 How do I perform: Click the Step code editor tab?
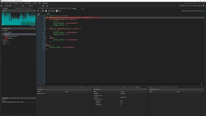tap(39, 14)
